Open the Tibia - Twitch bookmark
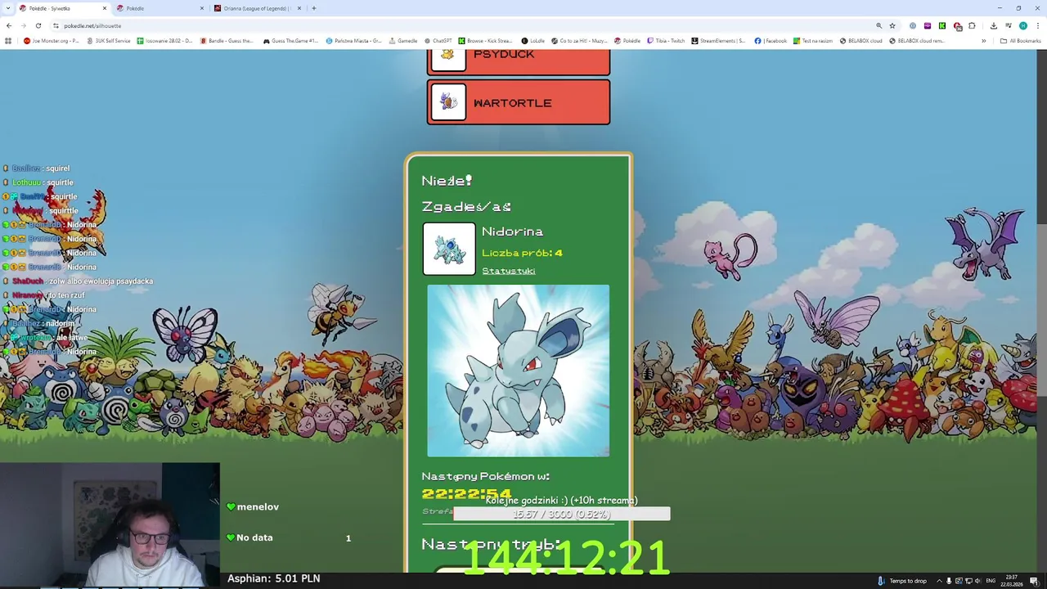This screenshot has height=589, width=1047. tap(666, 41)
